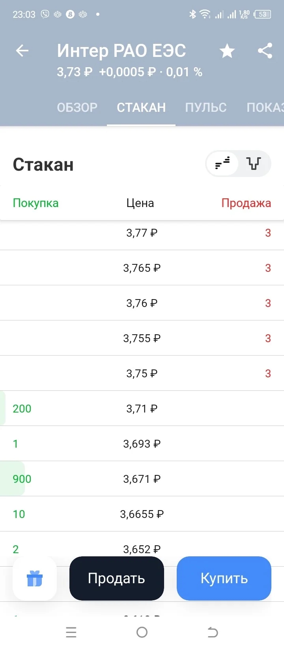Switch to depth chart order book view
Viewport: 284px width, 648px height.
point(254,163)
